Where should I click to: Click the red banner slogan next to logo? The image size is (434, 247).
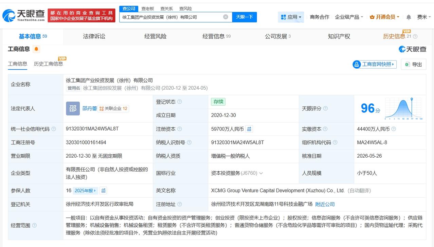coord(82,15)
